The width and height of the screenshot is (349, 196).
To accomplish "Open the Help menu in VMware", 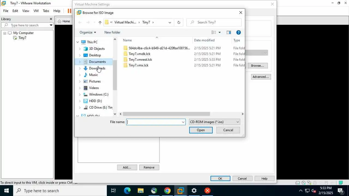I will 57,11.
